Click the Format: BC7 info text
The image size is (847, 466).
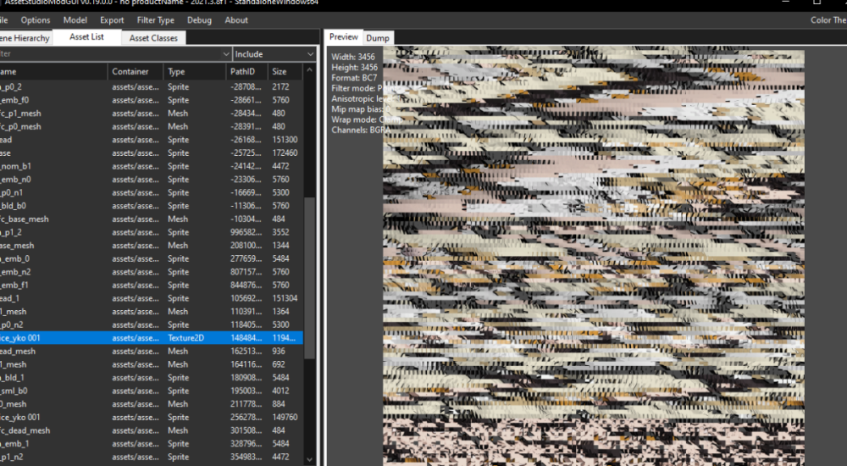[x=354, y=78]
